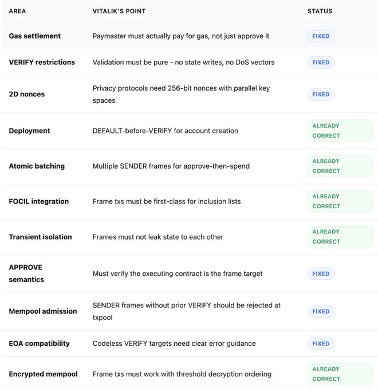Select the Gas settlement row label
The image size is (378, 390).
tap(34, 36)
